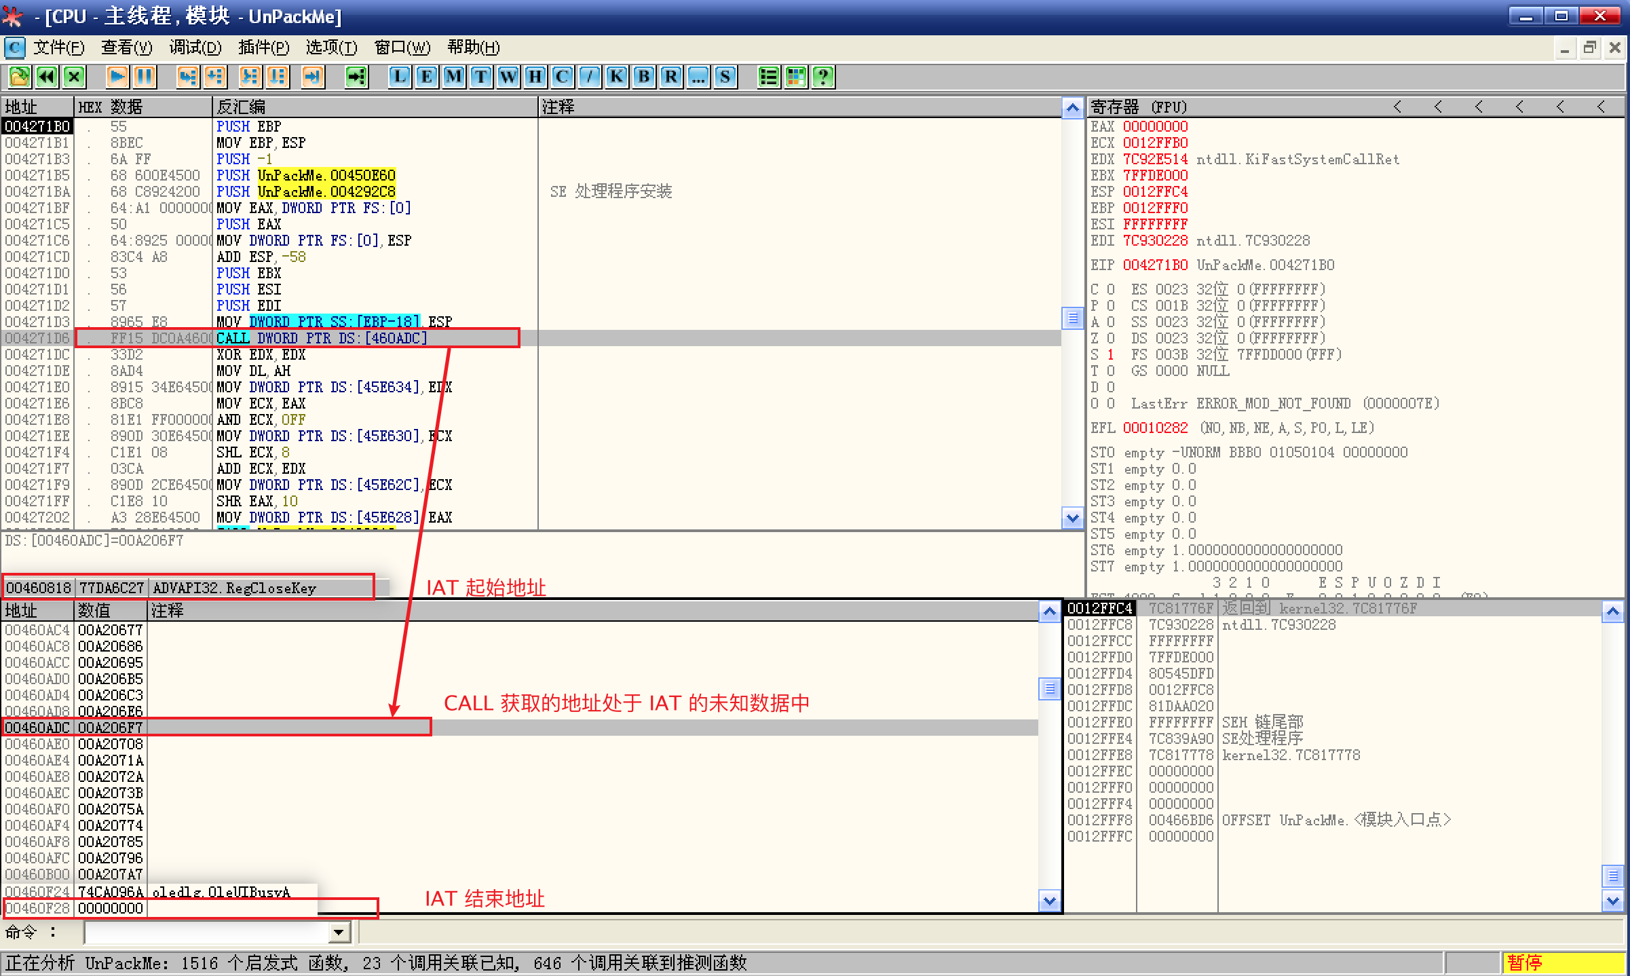The width and height of the screenshot is (1630, 976).
Task: Click the Open file toolbar icon
Action: coord(20,77)
